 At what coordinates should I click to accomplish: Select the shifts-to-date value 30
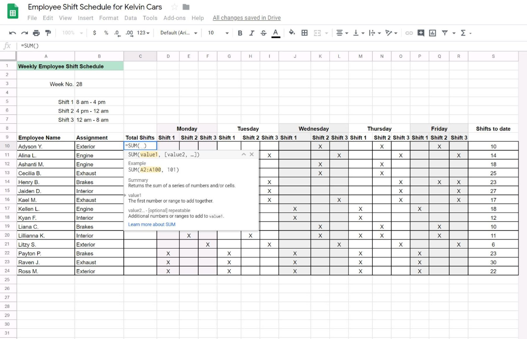coord(493,262)
